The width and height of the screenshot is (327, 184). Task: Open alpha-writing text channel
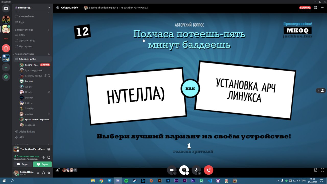click(x=33, y=41)
